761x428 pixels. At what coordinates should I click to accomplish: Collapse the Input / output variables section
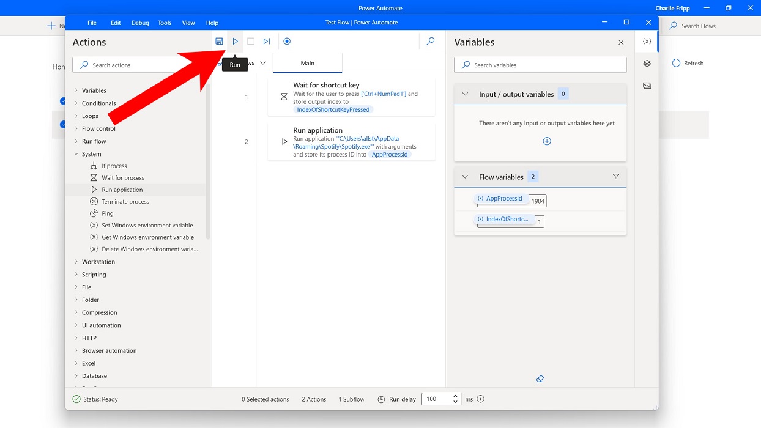pos(464,94)
